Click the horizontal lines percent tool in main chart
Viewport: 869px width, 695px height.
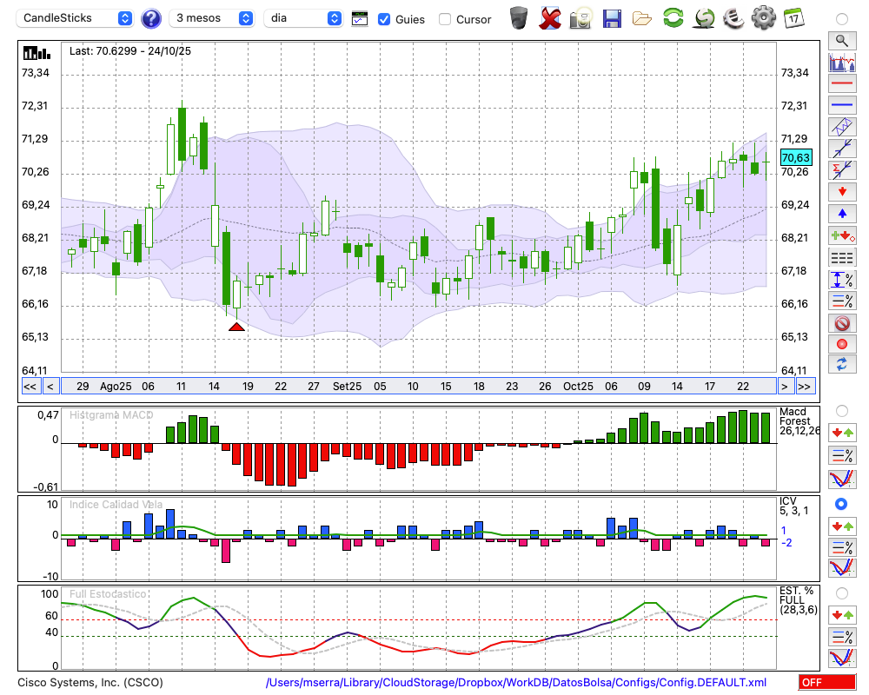[x=842, y=301]
